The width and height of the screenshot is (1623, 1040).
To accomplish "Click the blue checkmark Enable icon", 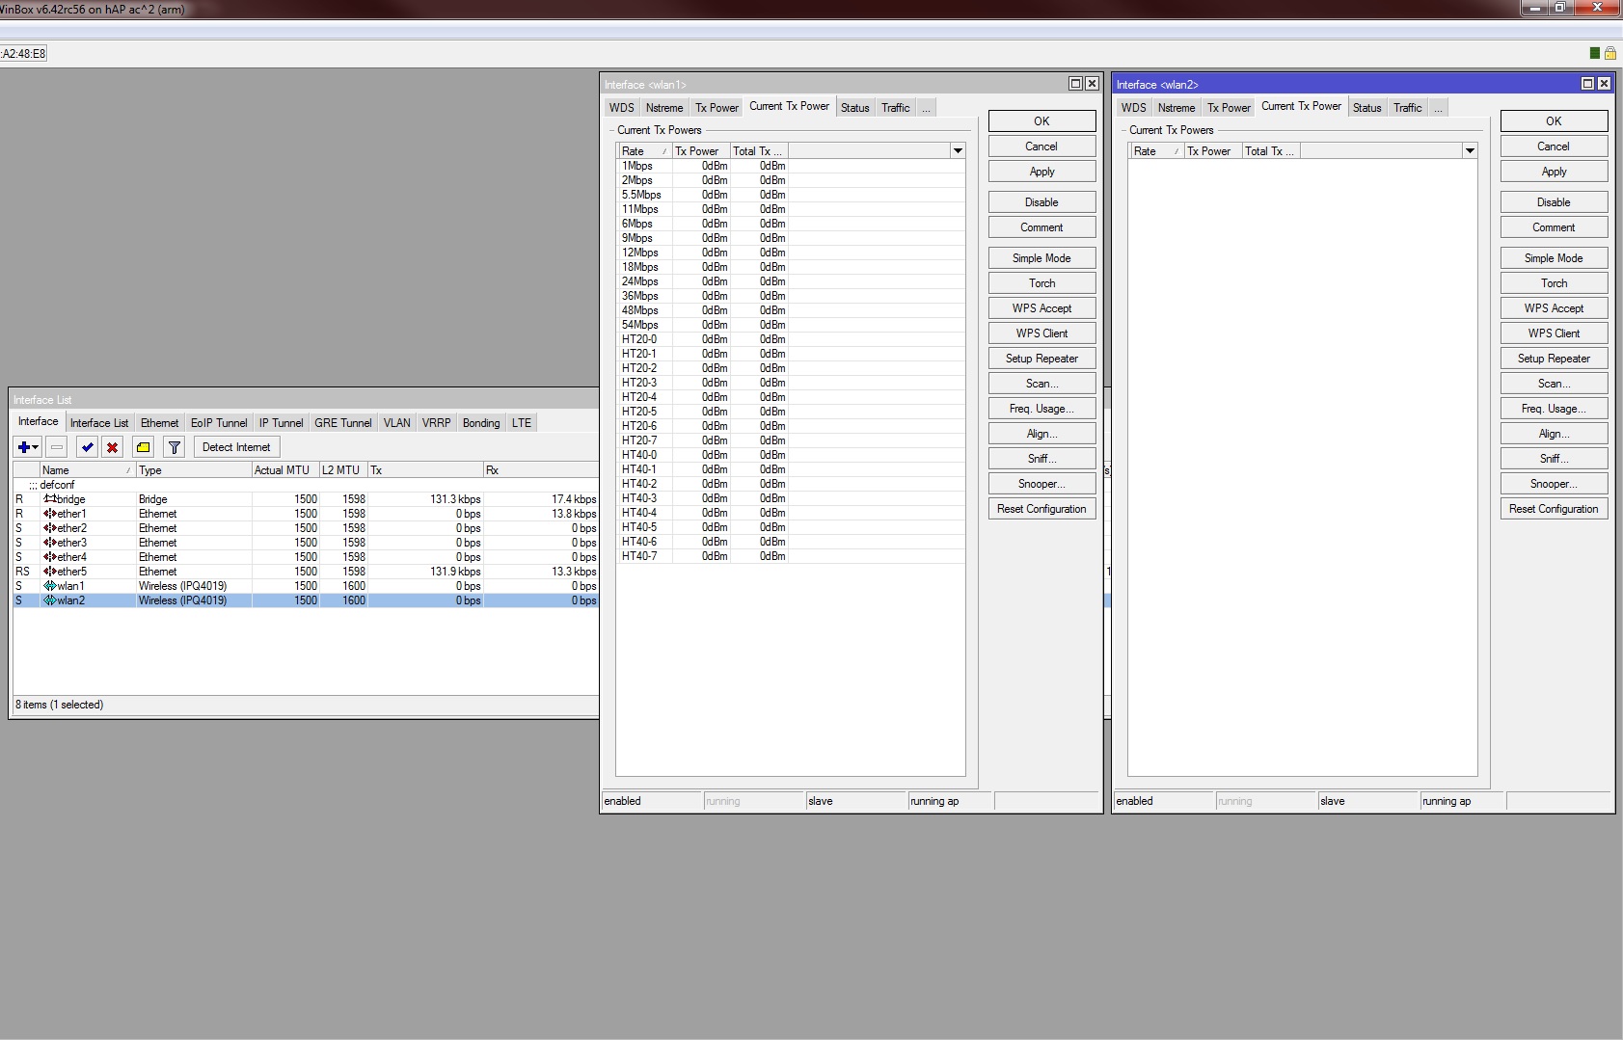I will pyautogui.click(x=88, y=447).
